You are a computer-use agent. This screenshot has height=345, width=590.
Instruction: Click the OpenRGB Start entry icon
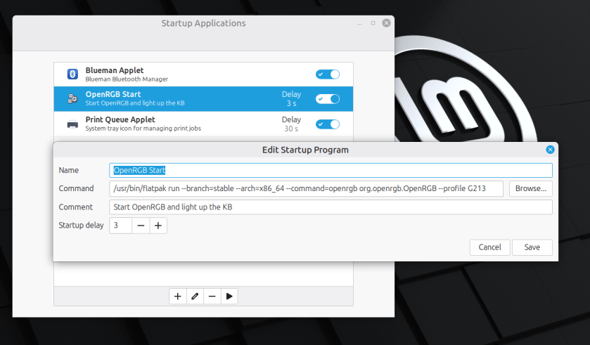point(72,99)
